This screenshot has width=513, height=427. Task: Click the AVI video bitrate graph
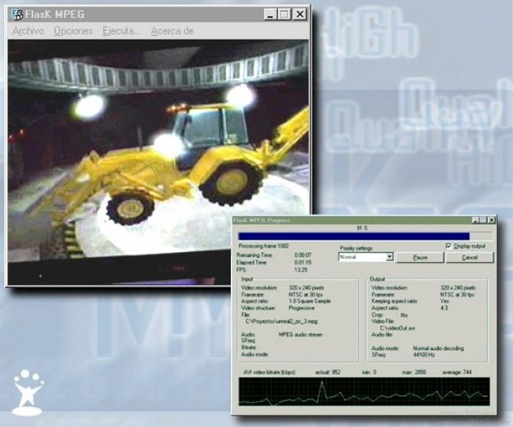pos(364,392)
